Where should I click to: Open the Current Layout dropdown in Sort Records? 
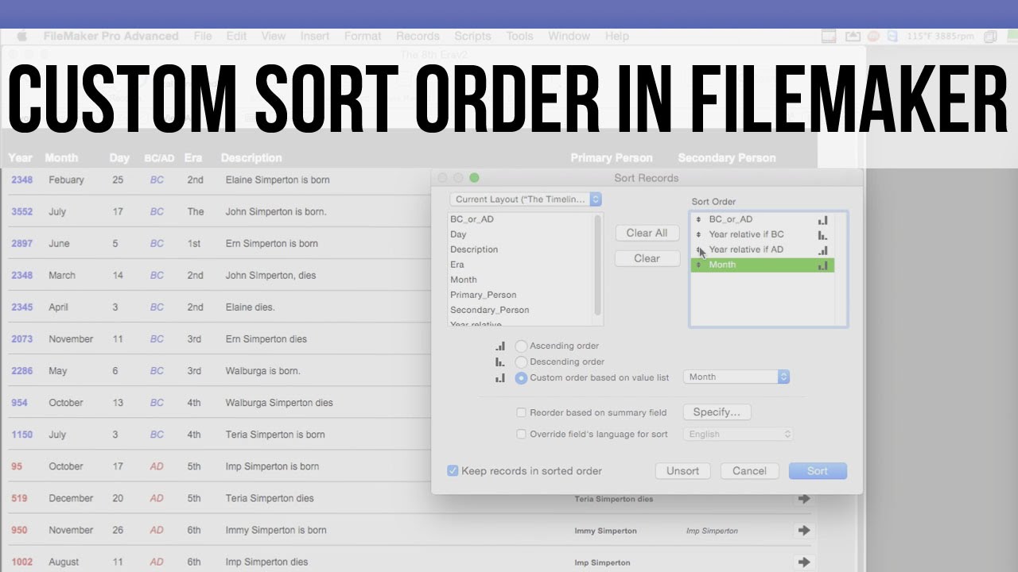[x=526, y=199]
